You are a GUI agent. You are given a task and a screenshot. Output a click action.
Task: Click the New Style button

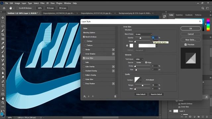tap(191, 40)
